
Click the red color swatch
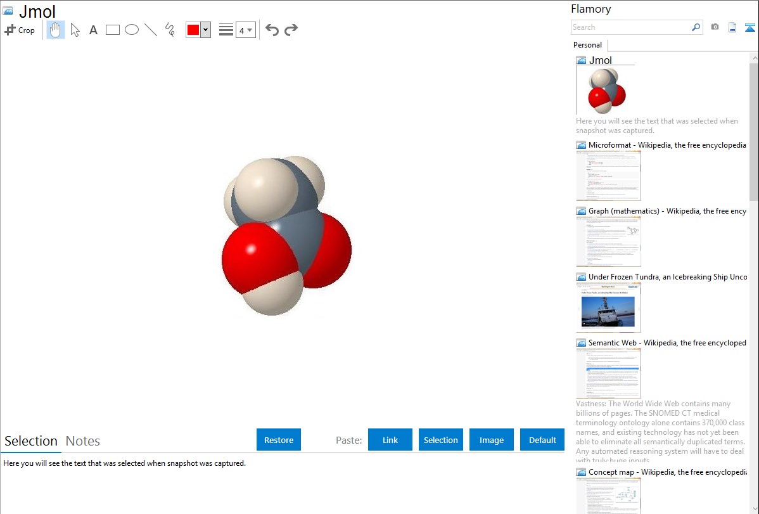(x=193, y=30)
